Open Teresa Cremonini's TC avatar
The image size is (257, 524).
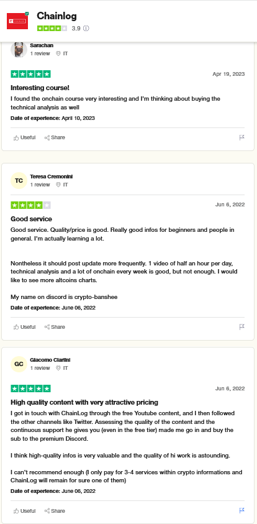pyautogui.click(x=19, y=180)
